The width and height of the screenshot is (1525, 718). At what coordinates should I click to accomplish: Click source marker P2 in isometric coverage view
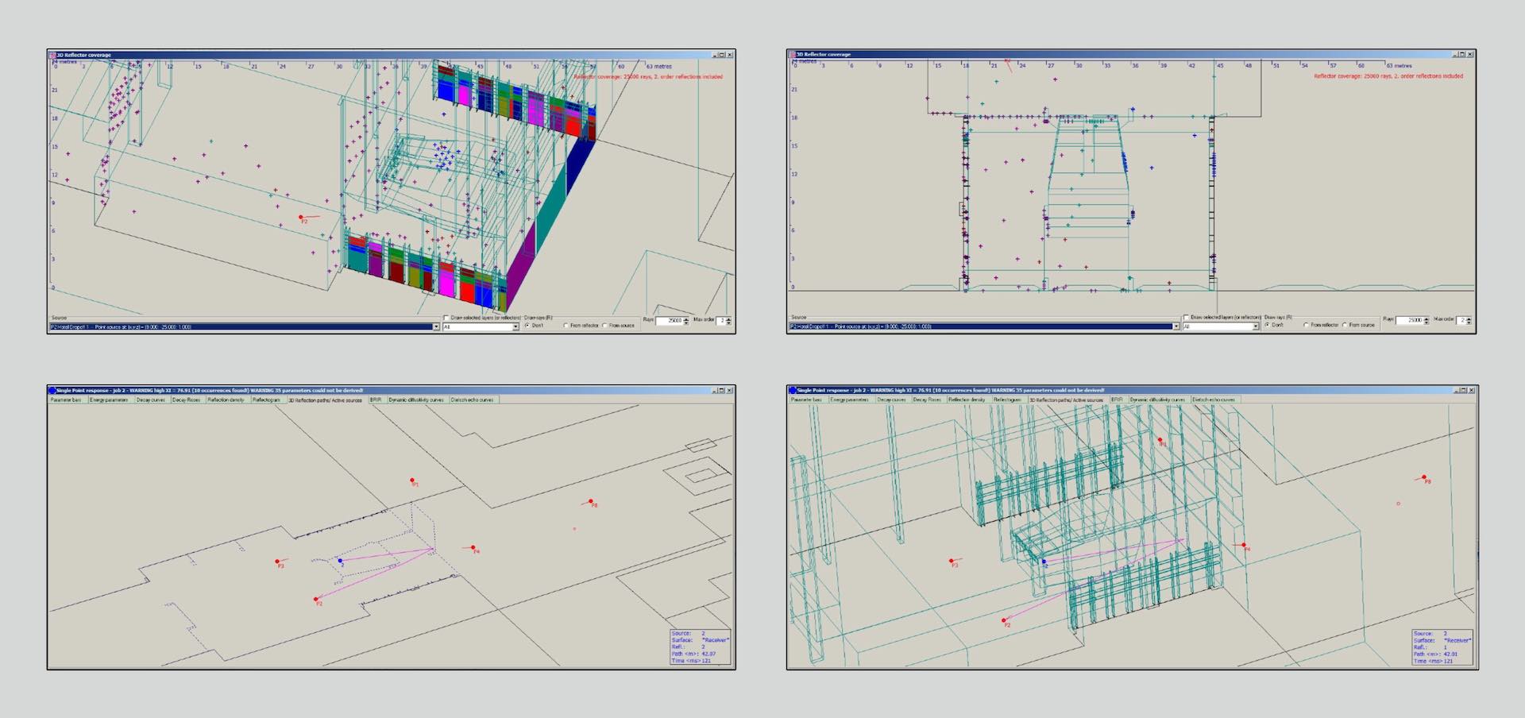pyautogui.click(x=300, y=217)
